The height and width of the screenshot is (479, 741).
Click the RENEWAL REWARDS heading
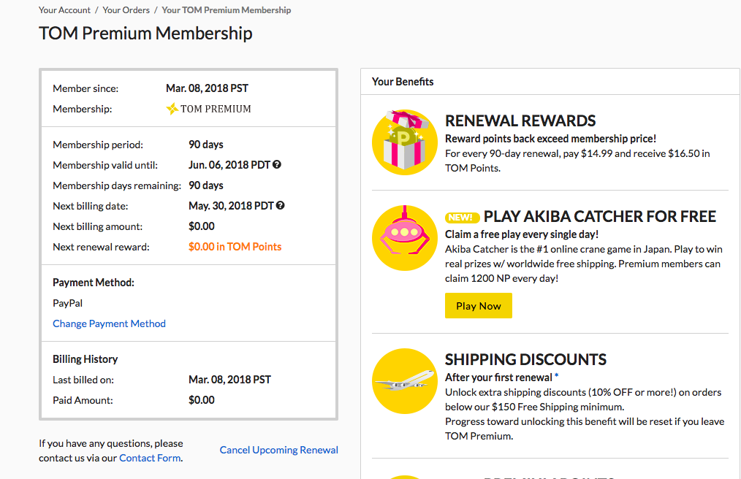pos(520,121)
